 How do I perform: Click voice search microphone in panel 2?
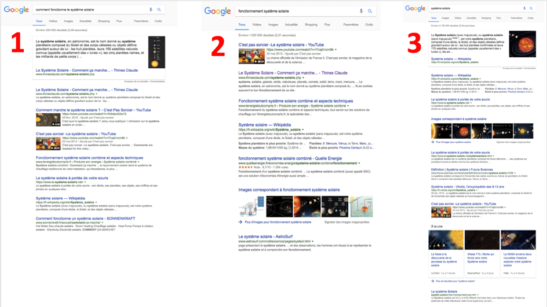pyautogui.click(x=361, y=11)
